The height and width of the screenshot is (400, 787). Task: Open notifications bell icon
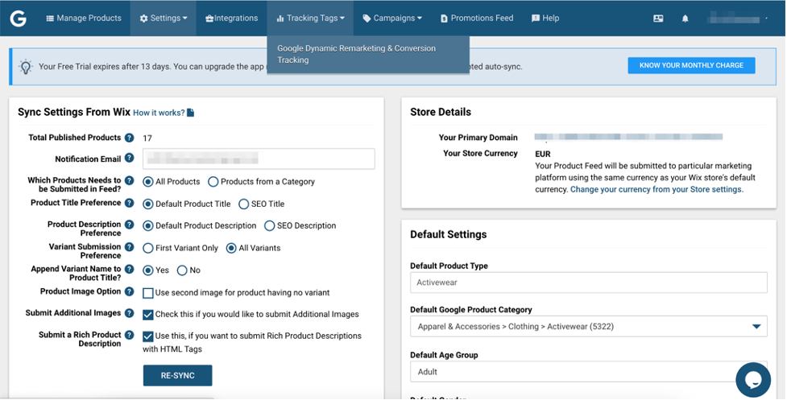686,19
